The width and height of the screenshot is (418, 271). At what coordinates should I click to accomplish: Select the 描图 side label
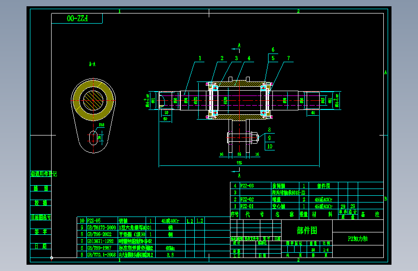40,189
